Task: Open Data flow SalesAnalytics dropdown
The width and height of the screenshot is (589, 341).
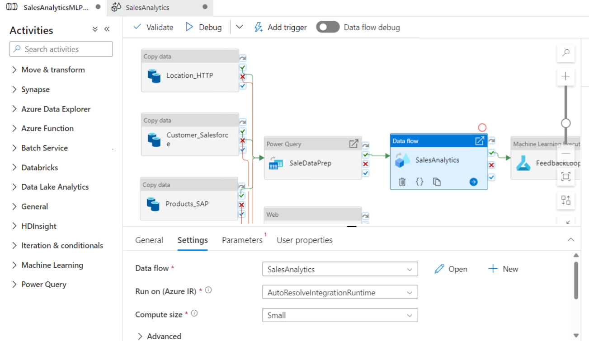Action: pos(340,269)
